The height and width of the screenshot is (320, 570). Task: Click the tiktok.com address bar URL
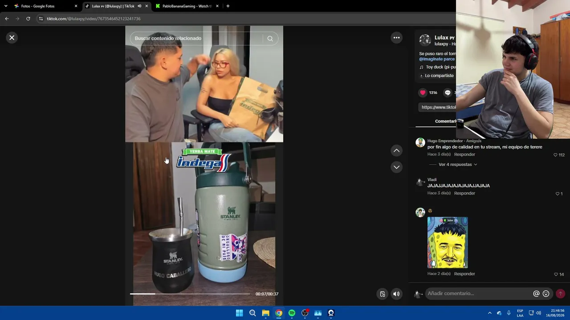pyautogui.click(x=94, y=19)
